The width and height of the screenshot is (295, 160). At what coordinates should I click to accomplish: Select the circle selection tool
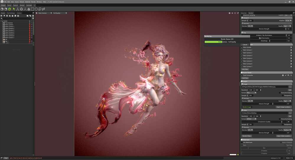pyautogui.click(x=36, y=9)
